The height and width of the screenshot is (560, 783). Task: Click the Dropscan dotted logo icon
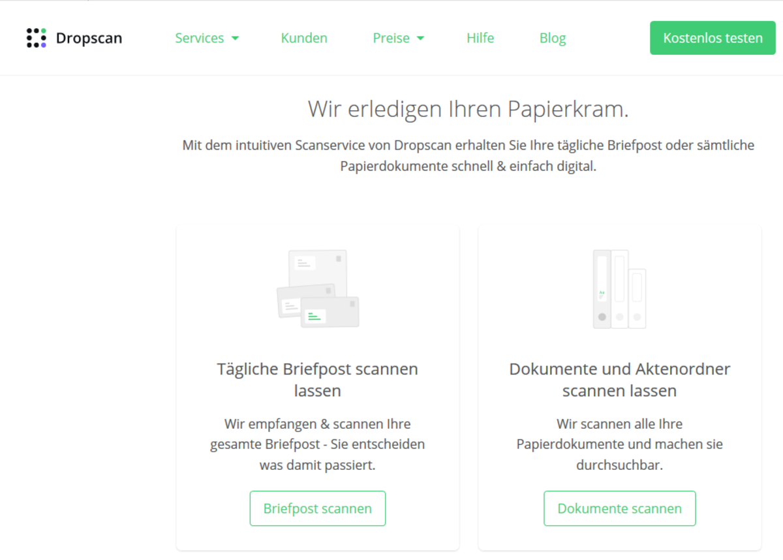pos(37,38)
